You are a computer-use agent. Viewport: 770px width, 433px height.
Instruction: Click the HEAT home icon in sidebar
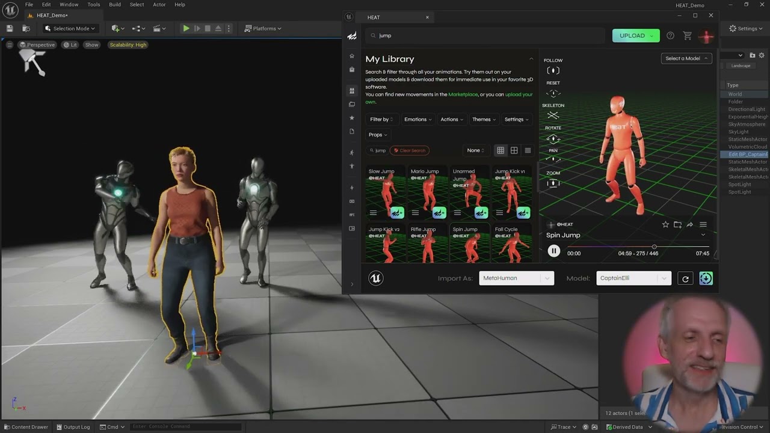pyautogui.click(x=352, y=56)
